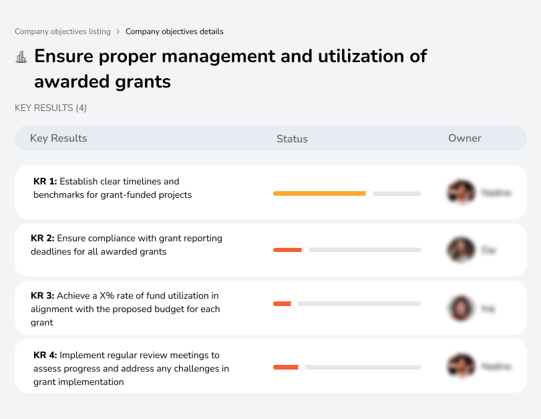Click KR 1 orange progress slider handle
This screenshot has width=541, height=419.
pyautogui.click(x=369, y=193)
